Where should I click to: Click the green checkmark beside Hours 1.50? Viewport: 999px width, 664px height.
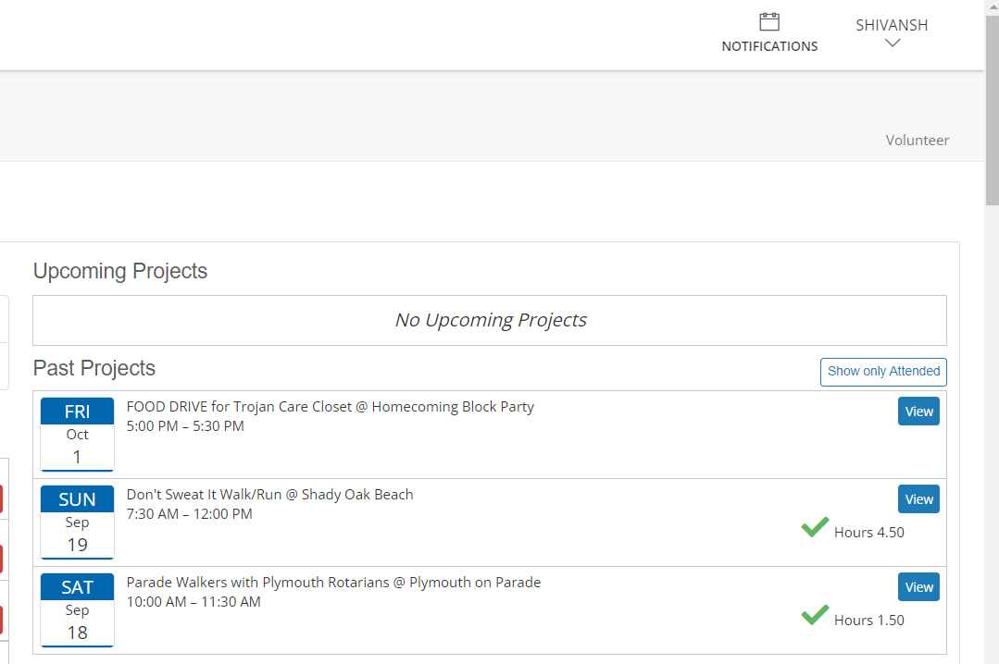(x=815, y=616)
